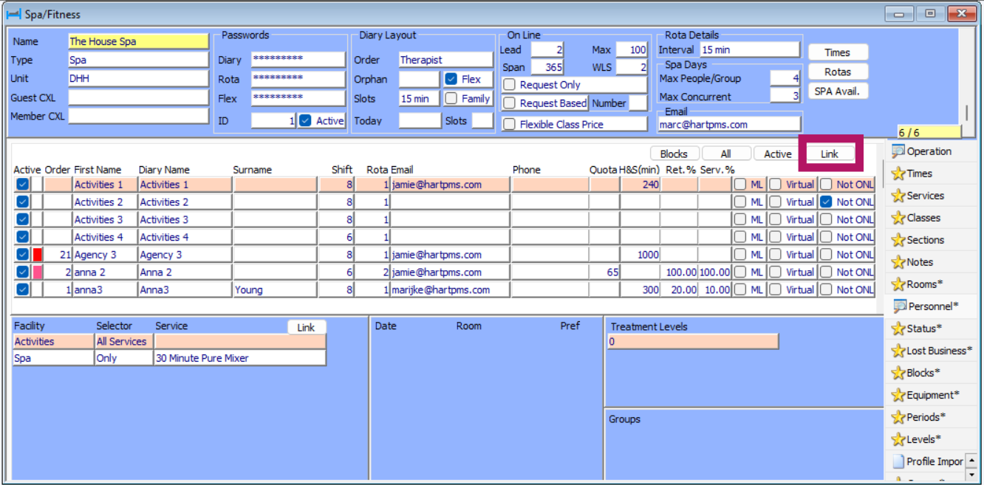This screenshot has height=485, width=984.
Task: Click the scroll up arrow of the sidebar
Action: coord(971,461)
